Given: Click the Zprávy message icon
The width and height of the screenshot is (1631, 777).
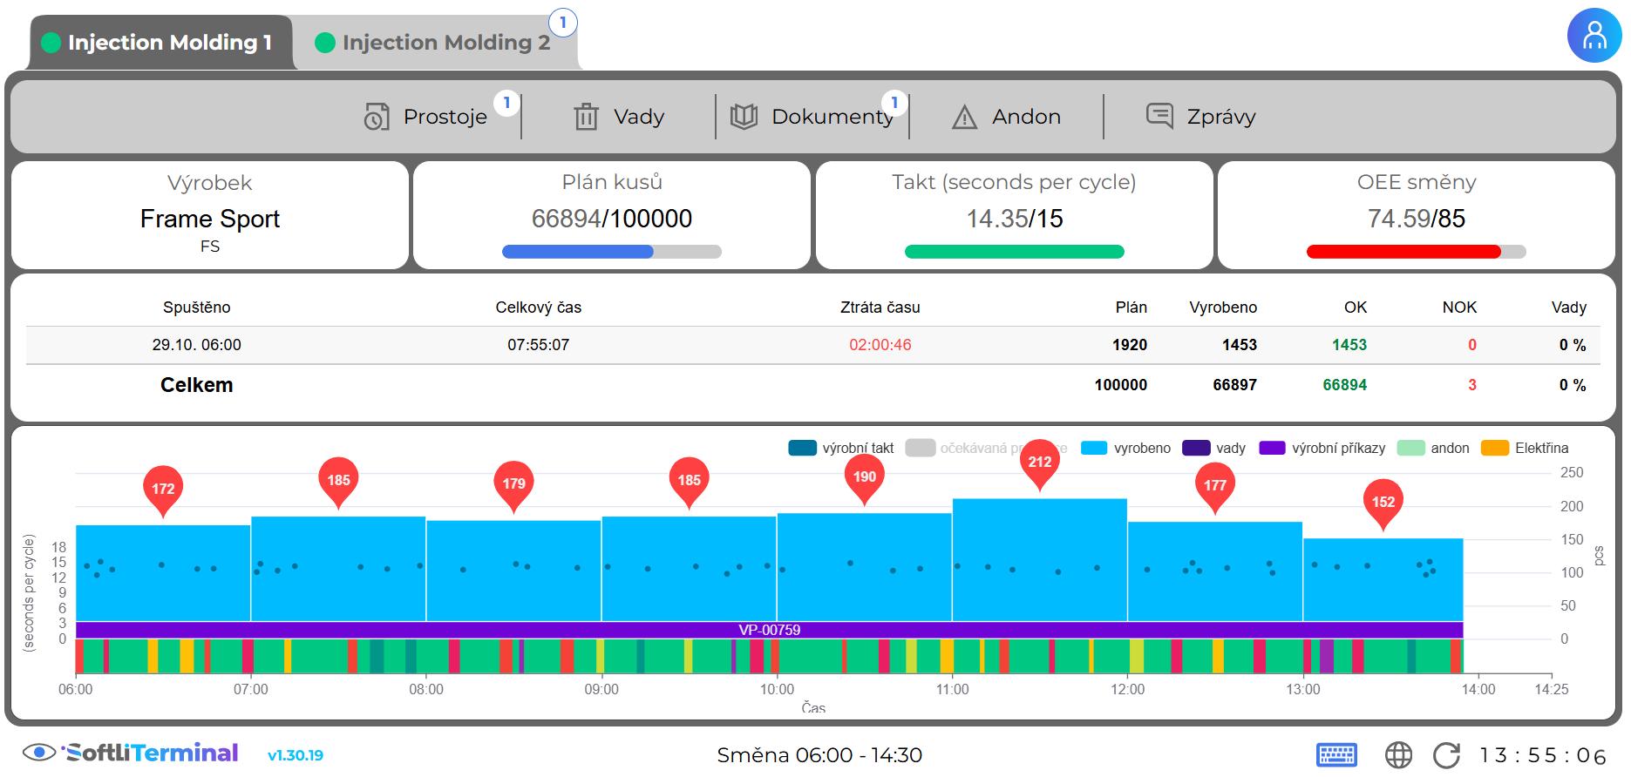Looking at the screenshot, I should [1159, 116].
